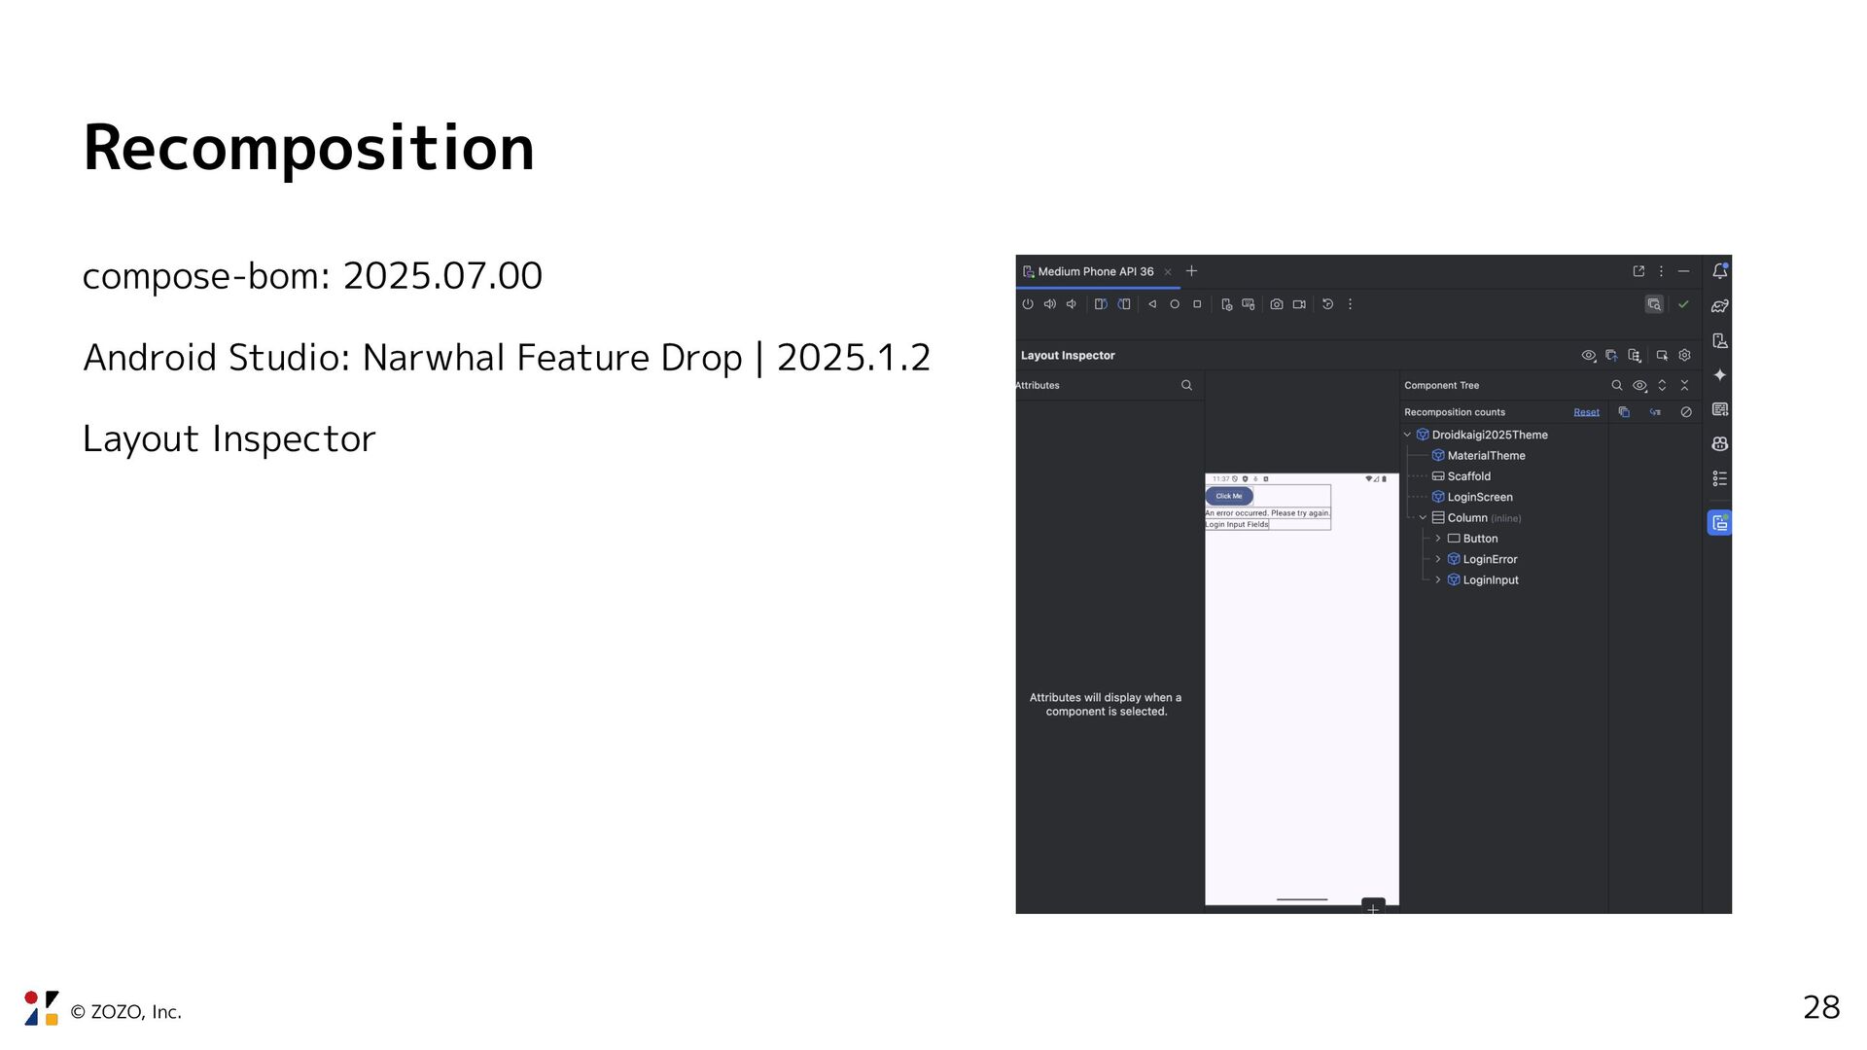Click recomposition count copies column icon
1867x1050 pixels.
(x=1624, y=412)
